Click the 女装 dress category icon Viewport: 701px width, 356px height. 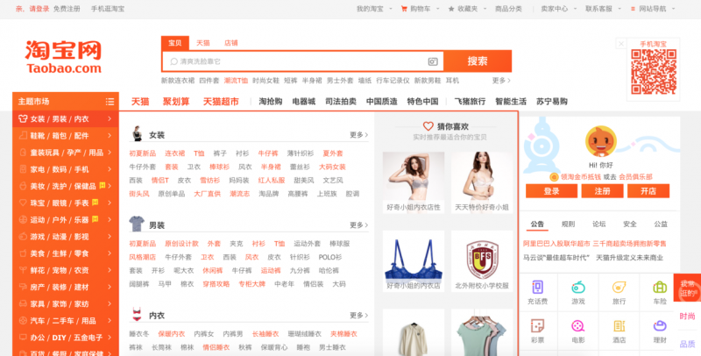138,134
